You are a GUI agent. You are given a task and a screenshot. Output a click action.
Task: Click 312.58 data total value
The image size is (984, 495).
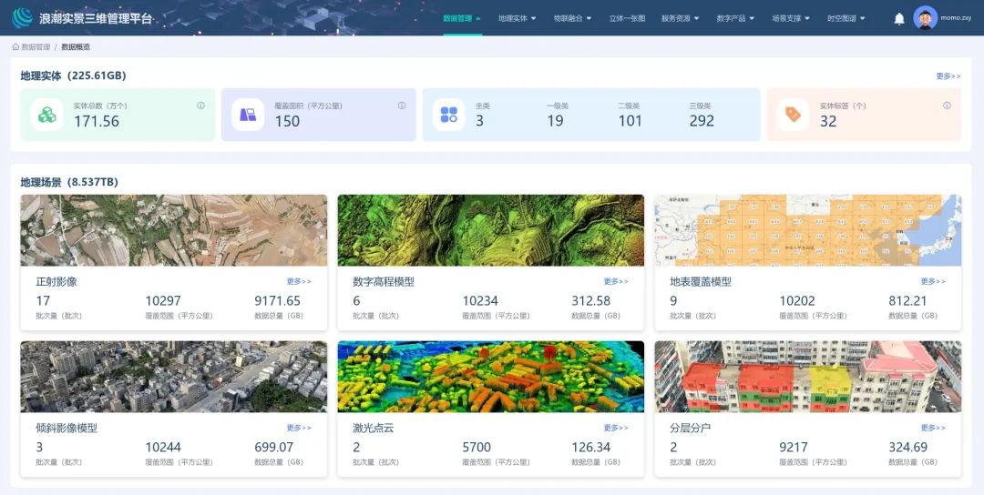tap(590, 301)
